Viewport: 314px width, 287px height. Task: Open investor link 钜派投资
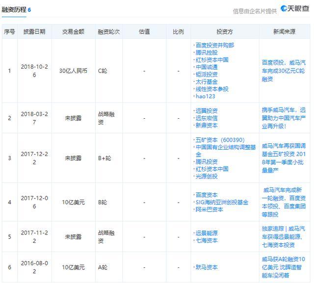point(207,75)
